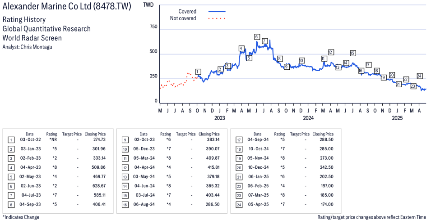431x220 pixels.
Task: Click the 273.00 closing price
Action: (327, 158)
